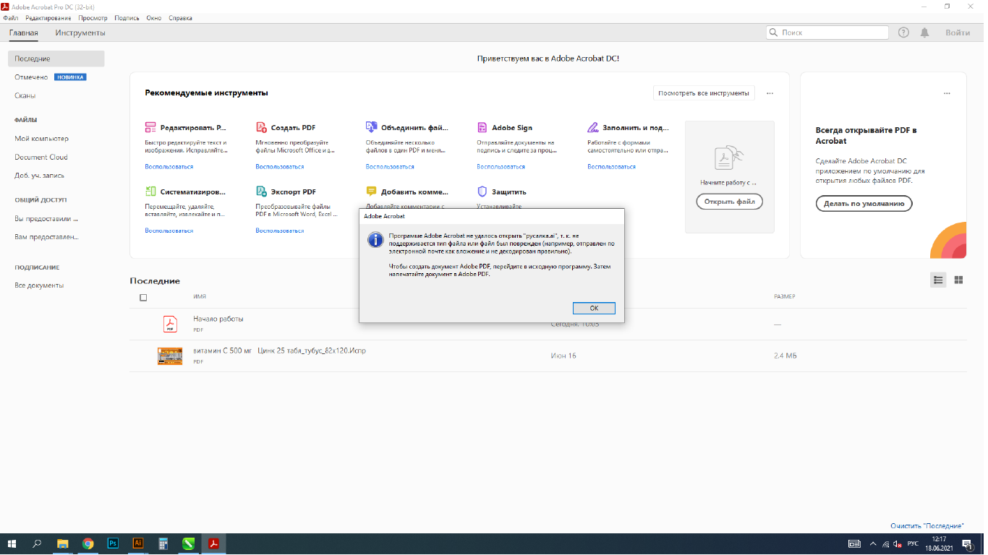
Task: Open the Подпись menu
Action: tap(127, 17)
